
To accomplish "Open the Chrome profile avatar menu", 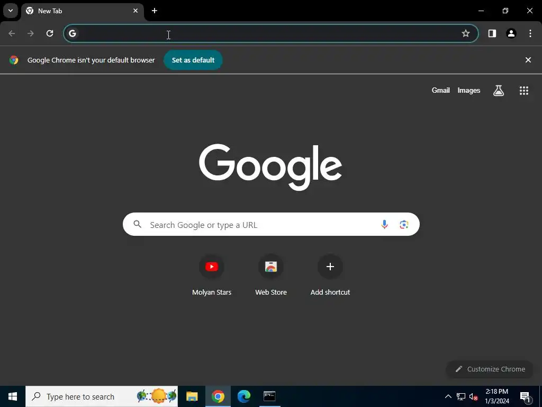I will 511,33.
